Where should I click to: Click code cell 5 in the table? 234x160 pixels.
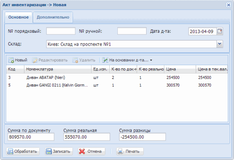click(x=9, y=85)
